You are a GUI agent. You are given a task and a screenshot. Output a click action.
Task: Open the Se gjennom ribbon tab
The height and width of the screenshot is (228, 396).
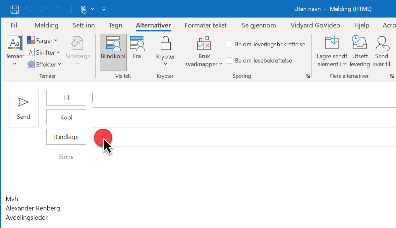pyautogui.click(x=259, y=25)
